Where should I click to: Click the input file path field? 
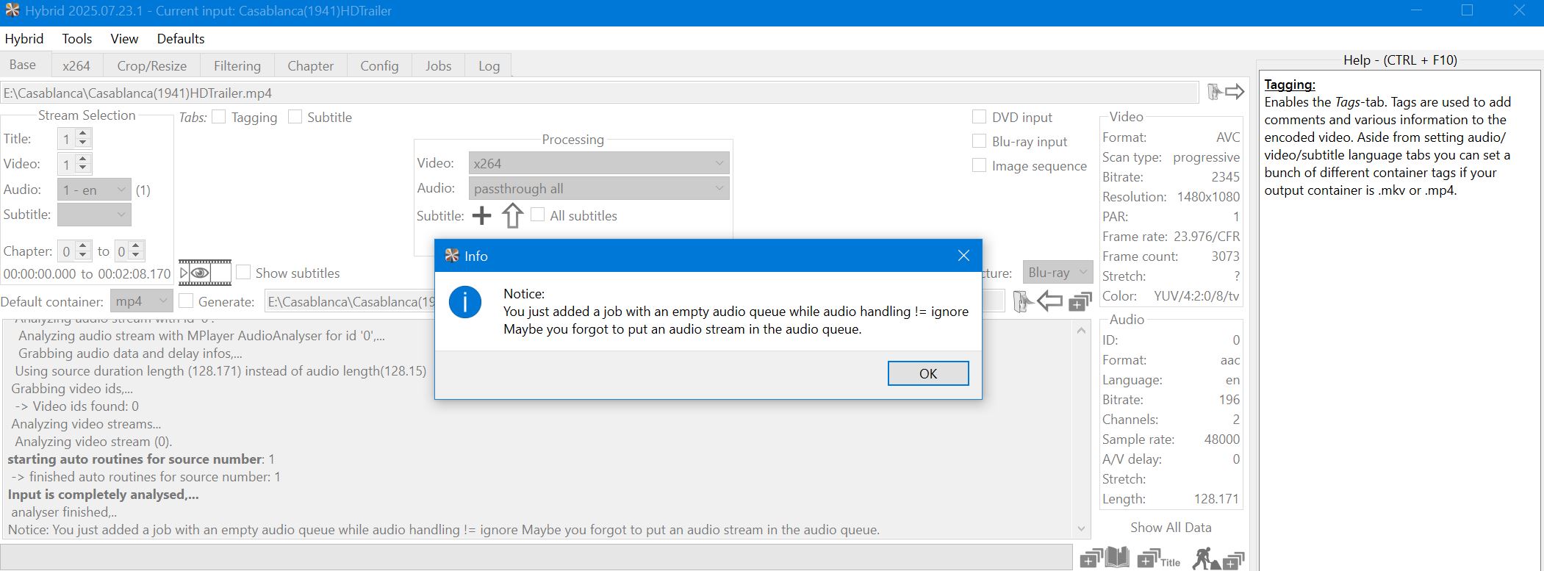point(599,93)
